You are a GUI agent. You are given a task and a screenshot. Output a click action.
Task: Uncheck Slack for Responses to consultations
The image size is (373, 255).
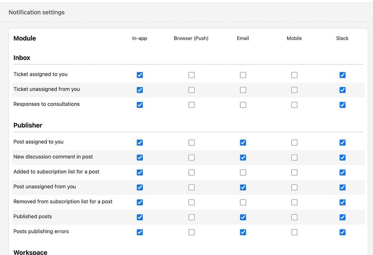[342, 105]
